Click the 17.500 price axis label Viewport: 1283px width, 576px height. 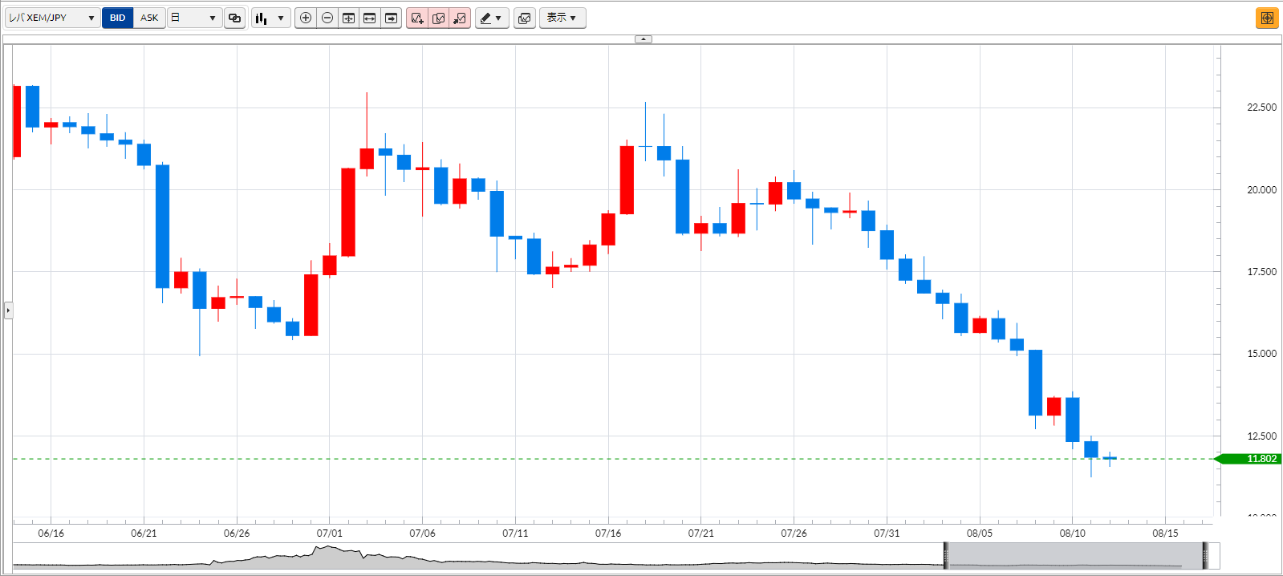(1261, 272)
